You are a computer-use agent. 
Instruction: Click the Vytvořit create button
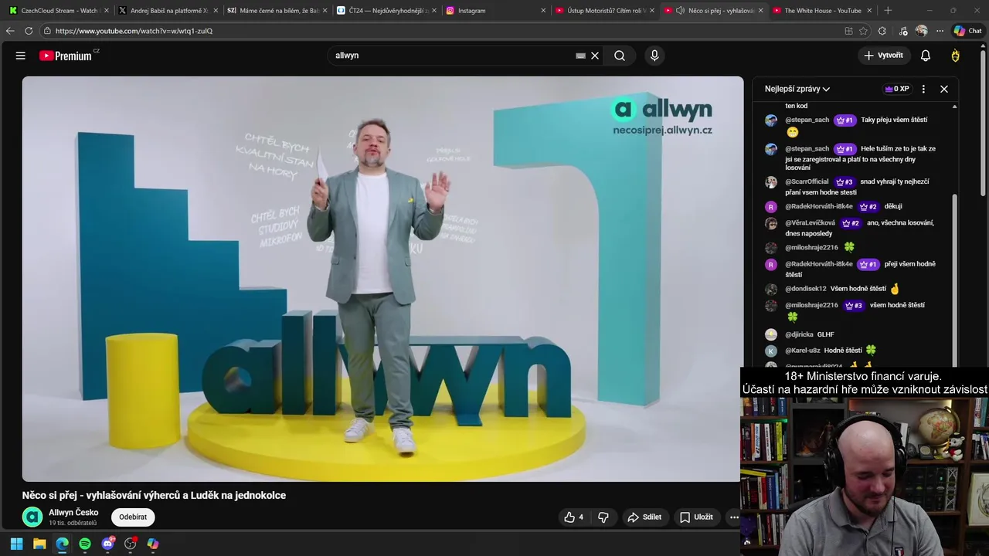click(883, 56)
